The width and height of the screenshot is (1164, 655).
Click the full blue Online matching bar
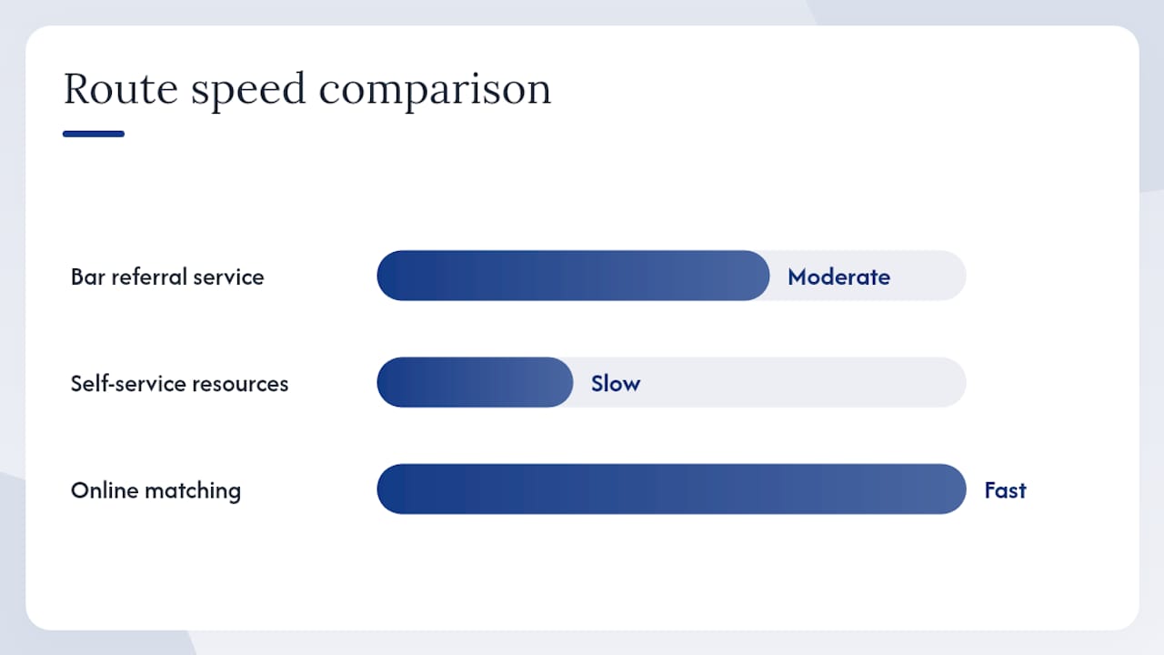[671, 489]
